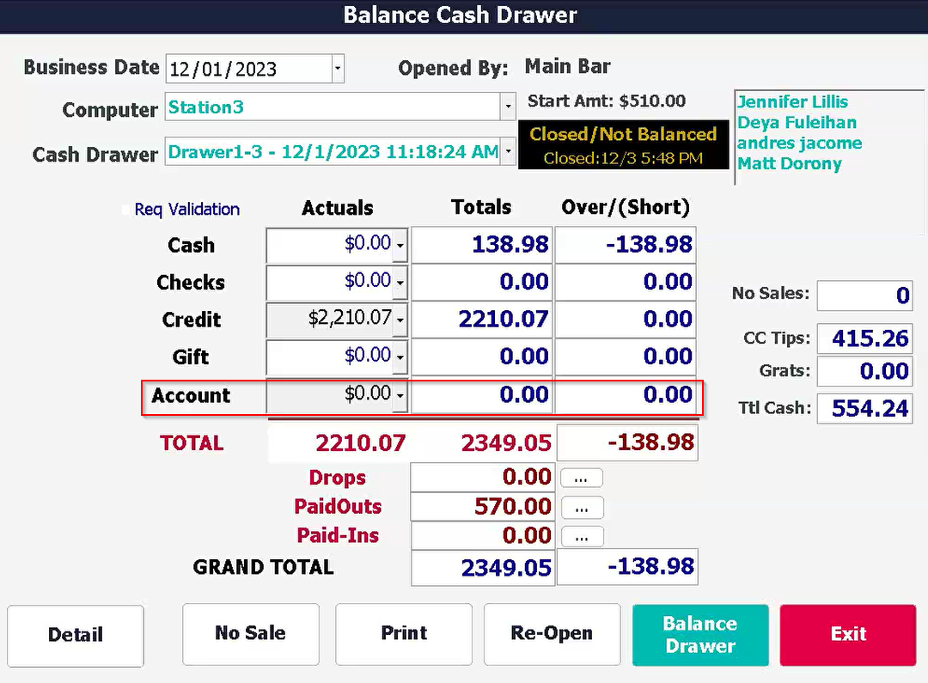Open the Account actuals dropdown arrow

pos(400,395)
